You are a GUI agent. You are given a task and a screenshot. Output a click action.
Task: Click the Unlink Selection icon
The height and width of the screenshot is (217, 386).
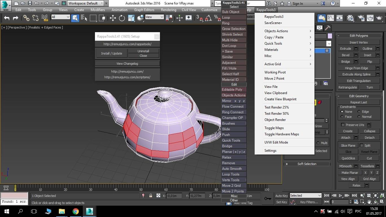pyautogui.click(x=35, y=18)
